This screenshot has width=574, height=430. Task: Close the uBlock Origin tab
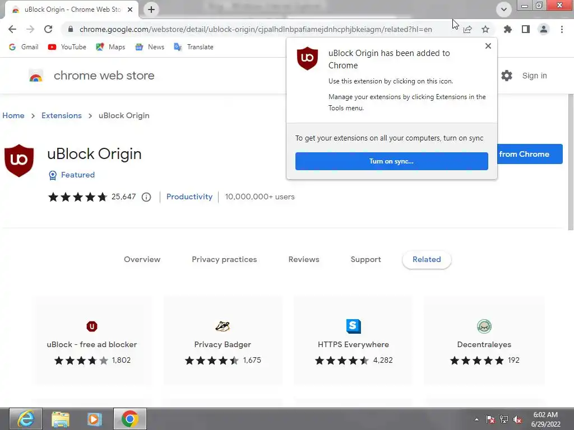[x=130, y=10]
